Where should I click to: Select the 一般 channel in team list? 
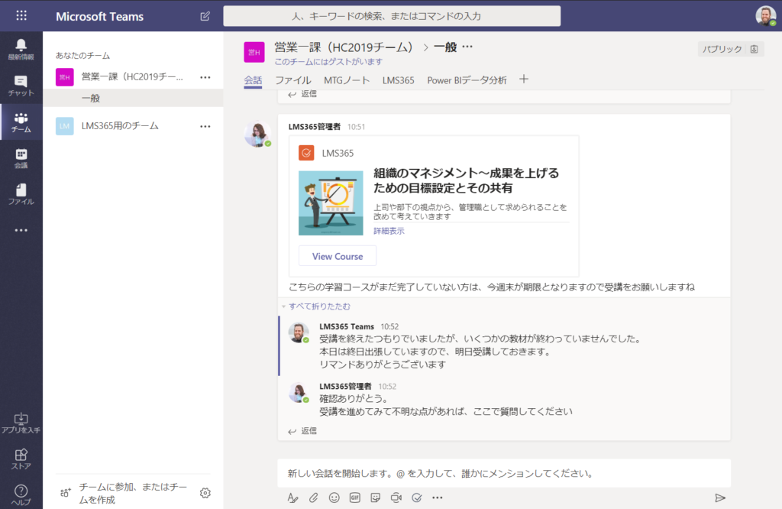click(x=91, y=99)
